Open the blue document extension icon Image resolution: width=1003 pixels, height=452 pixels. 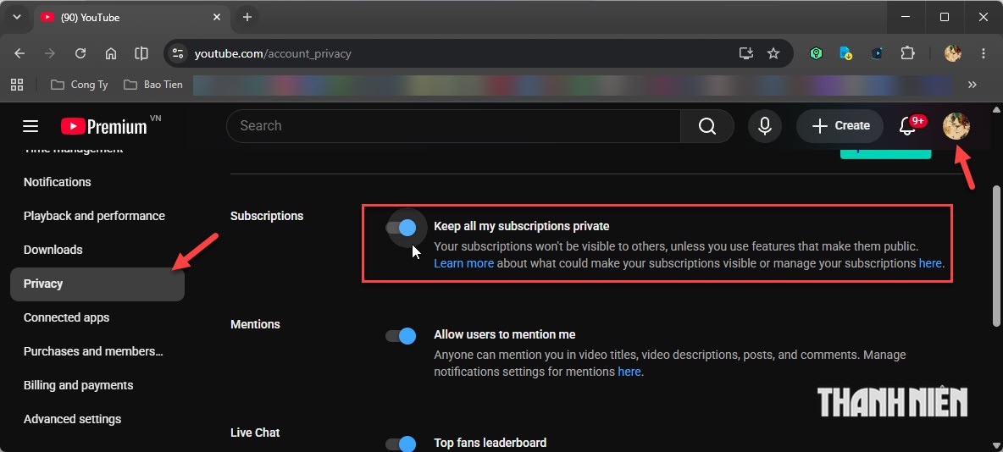pos(845,53)
